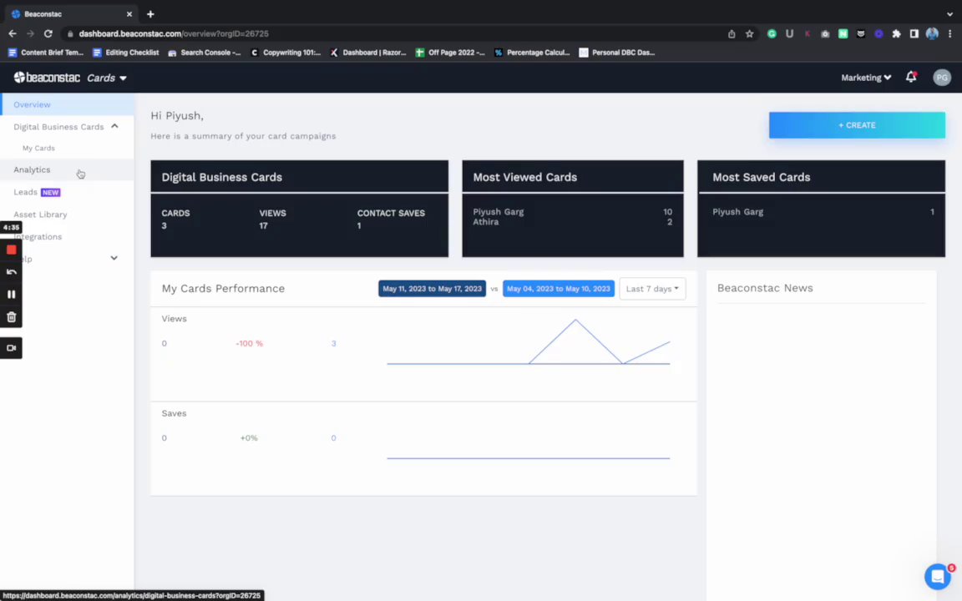Click the +0% saves change value
The image size is (962, 601).
[249, 438]
